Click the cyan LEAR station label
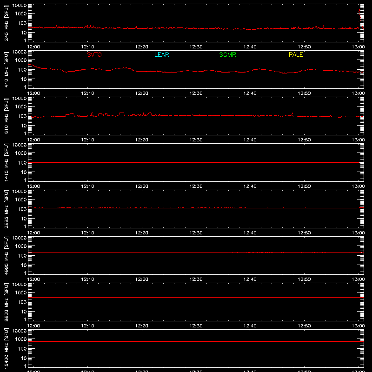The image size is (372, 372). click(x=161, y=54)
